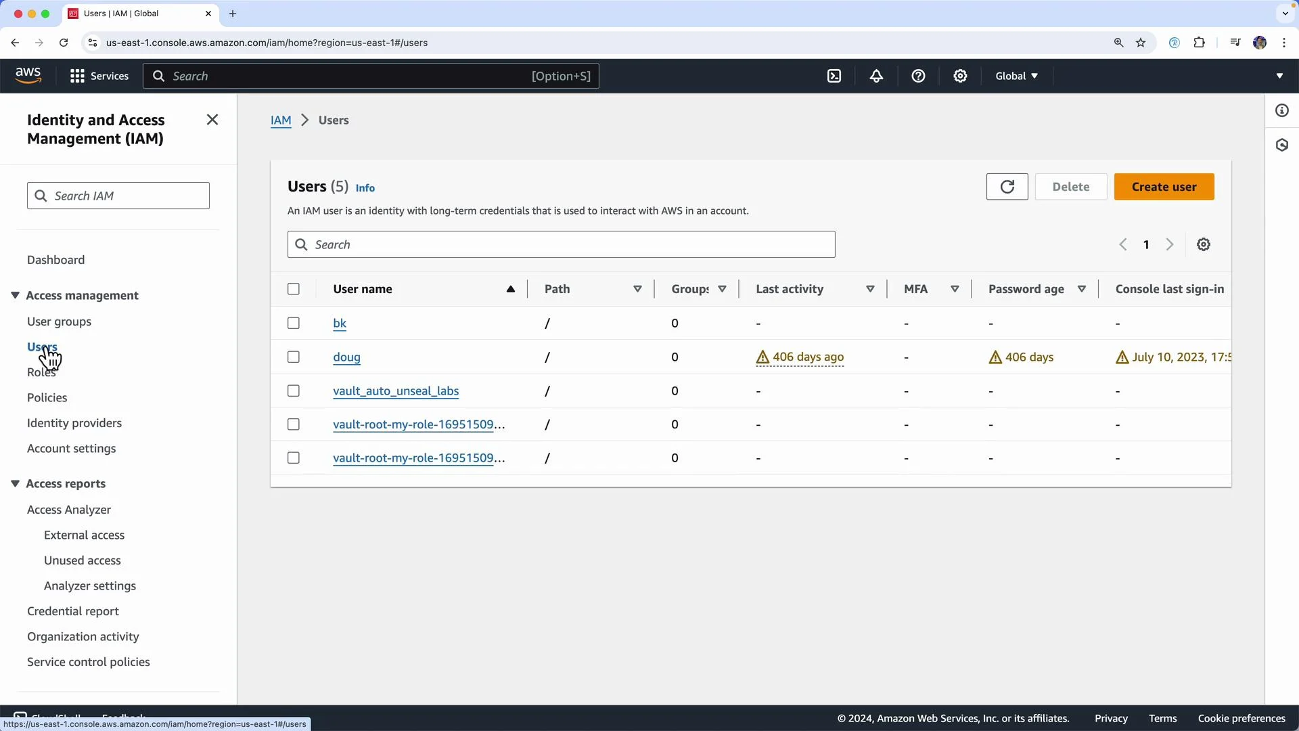Open Chrome profile avatar
1299x731 pixels.
coord(1259,43)
